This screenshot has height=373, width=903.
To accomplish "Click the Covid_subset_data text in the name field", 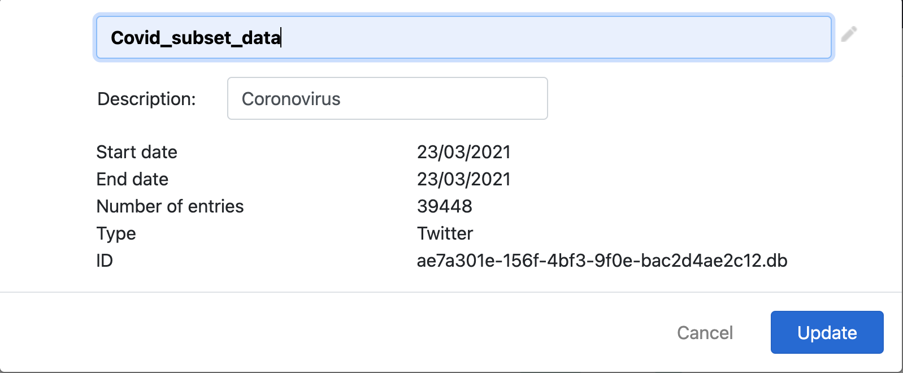I will coord(196,37).
